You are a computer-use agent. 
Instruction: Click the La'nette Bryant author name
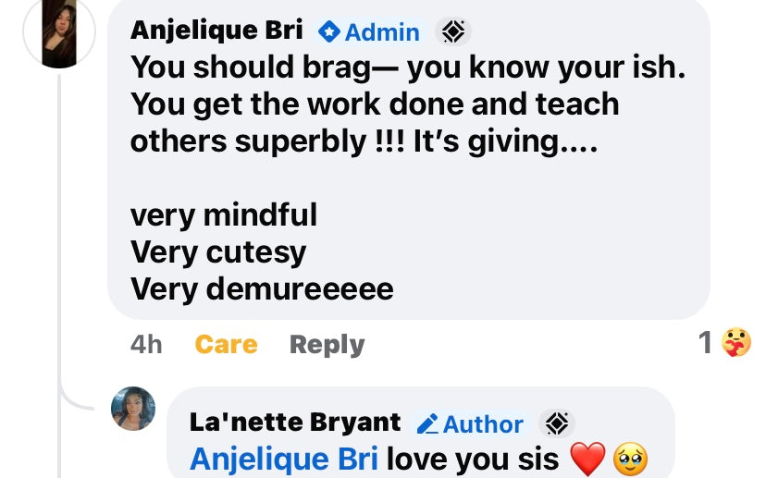pyautogui.click(x=295, y=423)
